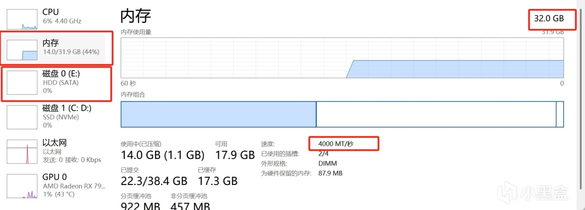Open the 以太网 Ethernet entry
Viewport: 585px width, 210px height.
pos(69,151)
